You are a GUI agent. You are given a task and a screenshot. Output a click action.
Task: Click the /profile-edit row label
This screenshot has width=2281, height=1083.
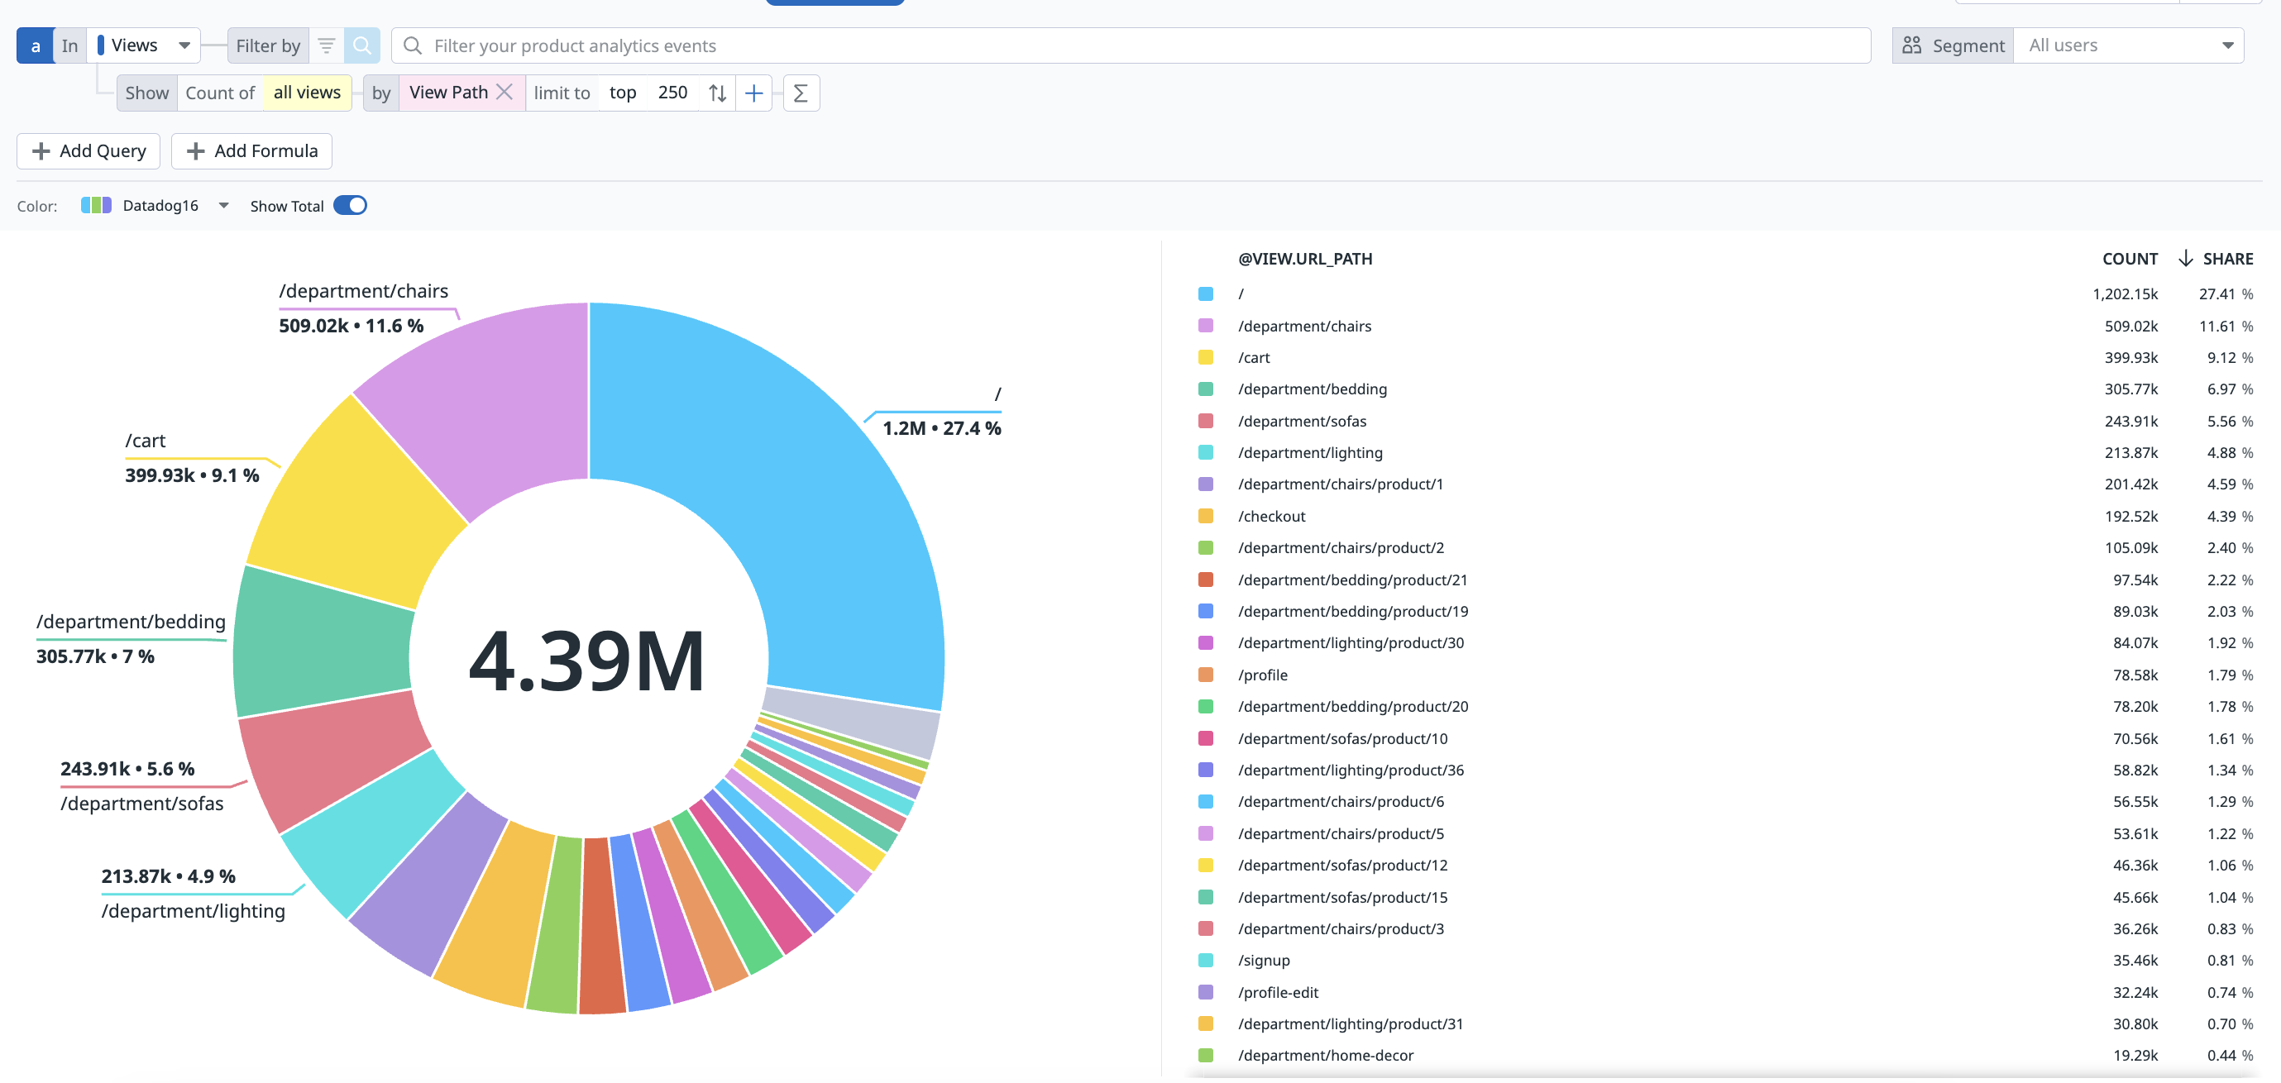point(1278,992)
